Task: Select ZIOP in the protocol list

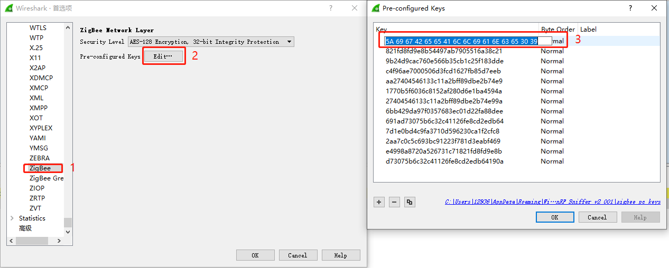Action: pos(37,188)
